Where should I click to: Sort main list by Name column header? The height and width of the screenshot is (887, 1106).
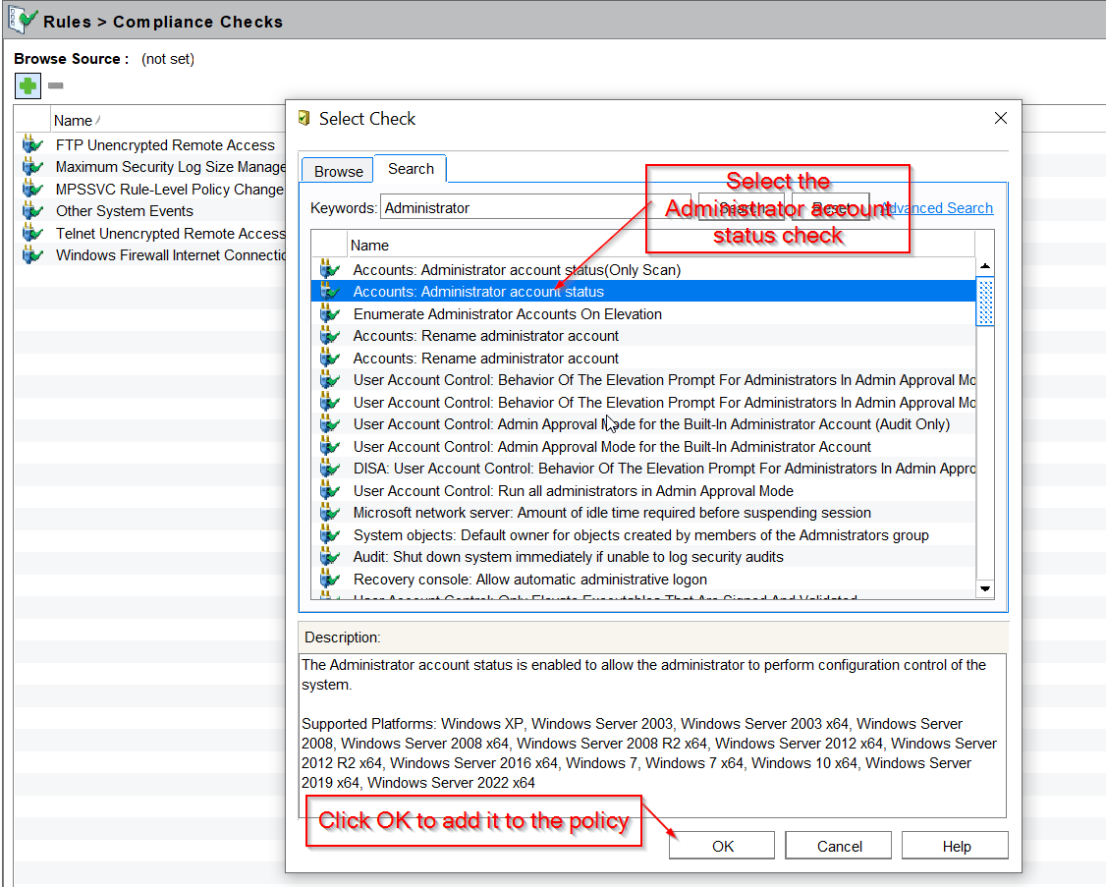(x=168, y=120)
